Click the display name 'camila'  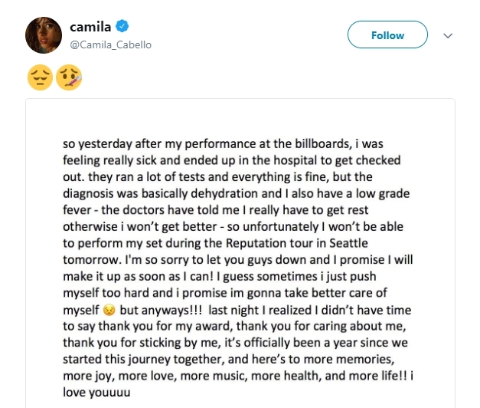(90, 27)
